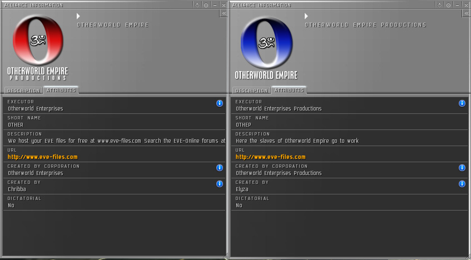Switch to Description tab in right window

click(x=251, y=91)
